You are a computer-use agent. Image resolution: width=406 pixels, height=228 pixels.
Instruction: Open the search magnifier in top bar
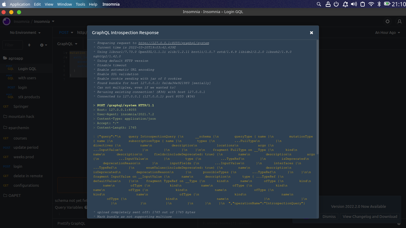click(x=319, y=4)
